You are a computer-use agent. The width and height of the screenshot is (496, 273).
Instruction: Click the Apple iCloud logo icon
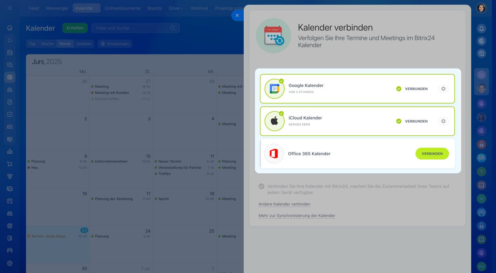274,121
